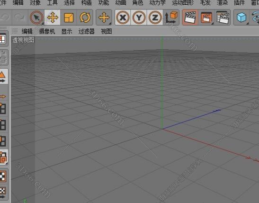
Task: Click the 透视视图 viewport label
Action: 23,40
